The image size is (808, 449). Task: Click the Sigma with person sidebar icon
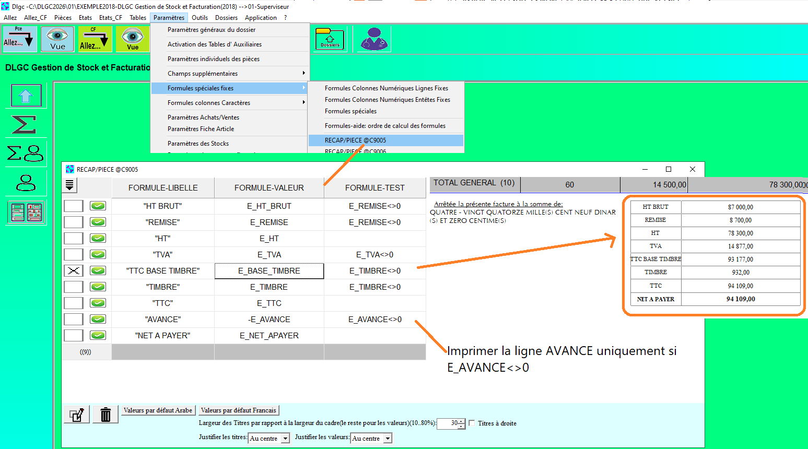coord(25,153)
